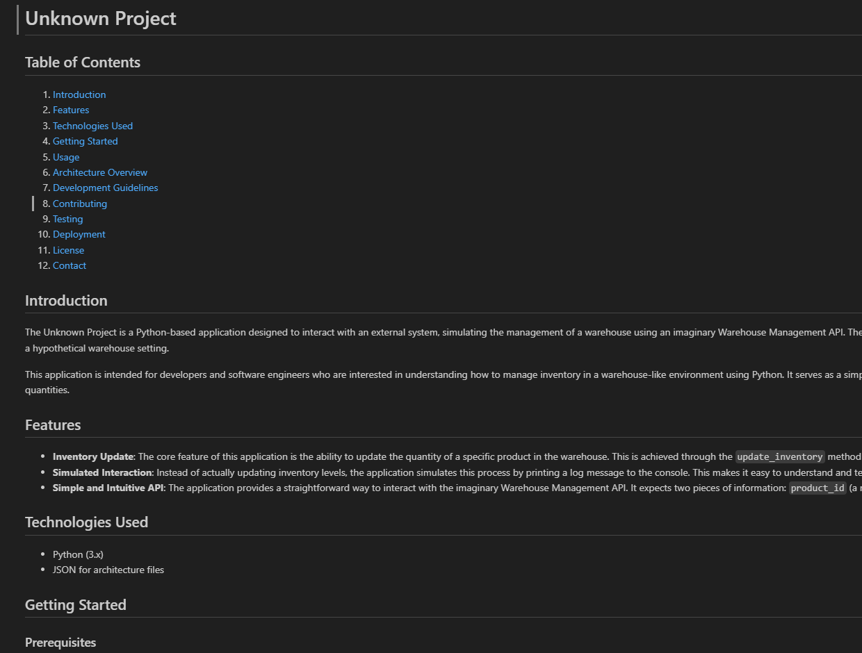Click paragraph starting 'This application is intended'
862x653 pixels.
coord(444,382)
